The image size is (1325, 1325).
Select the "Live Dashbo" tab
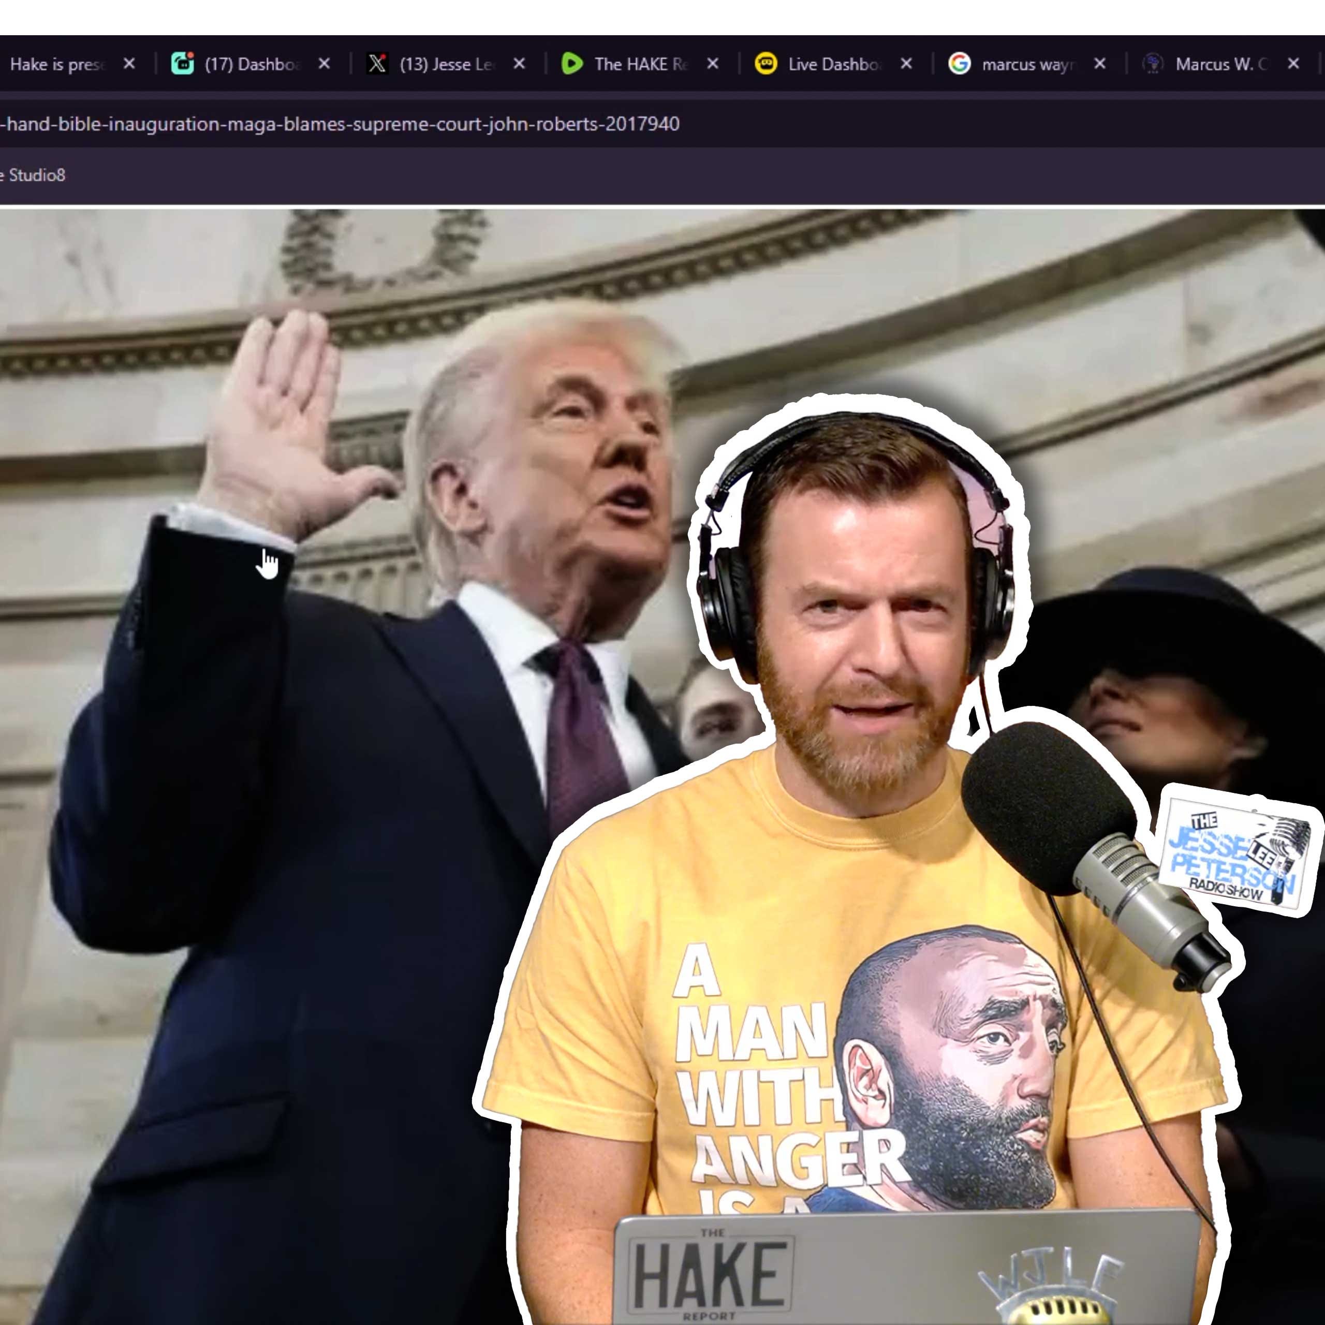tap(834, 65)
